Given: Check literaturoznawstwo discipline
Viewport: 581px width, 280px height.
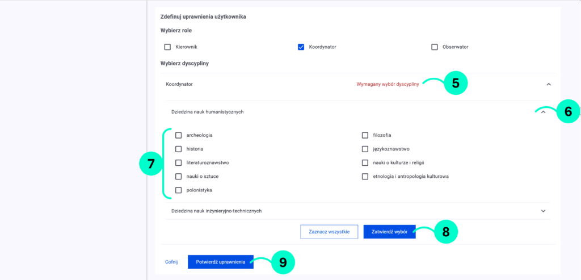Looking at the screenshot, I should (179, 163).
